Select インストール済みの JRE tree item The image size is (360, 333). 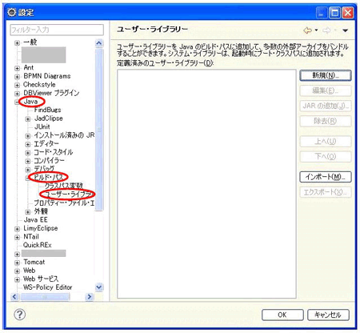(x=64, y=135)
